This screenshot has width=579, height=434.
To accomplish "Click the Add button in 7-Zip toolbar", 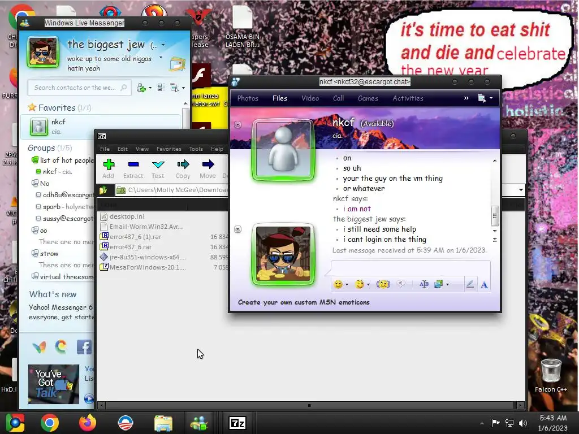I will (x=108, y=169).
